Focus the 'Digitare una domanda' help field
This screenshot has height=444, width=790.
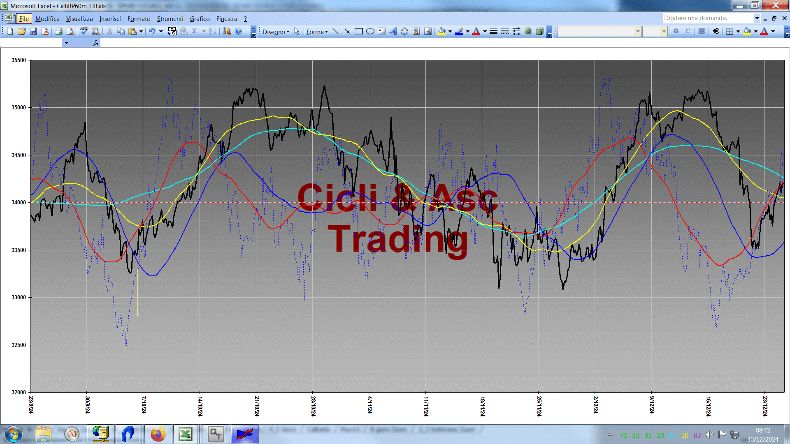pyautogui.click(x=708, y=18)
